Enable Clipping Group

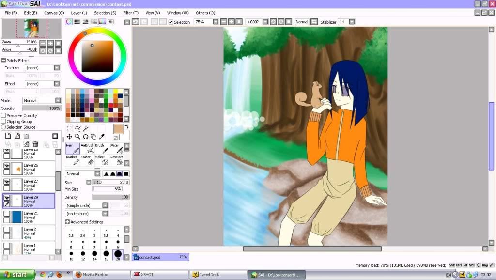3,121
